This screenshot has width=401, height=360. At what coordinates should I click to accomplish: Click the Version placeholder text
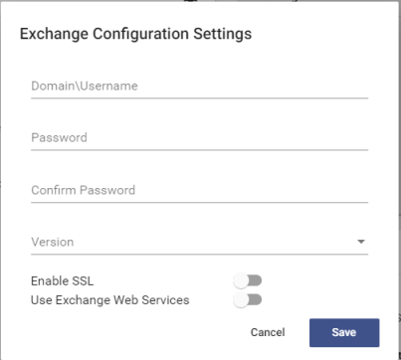point(53,242)
